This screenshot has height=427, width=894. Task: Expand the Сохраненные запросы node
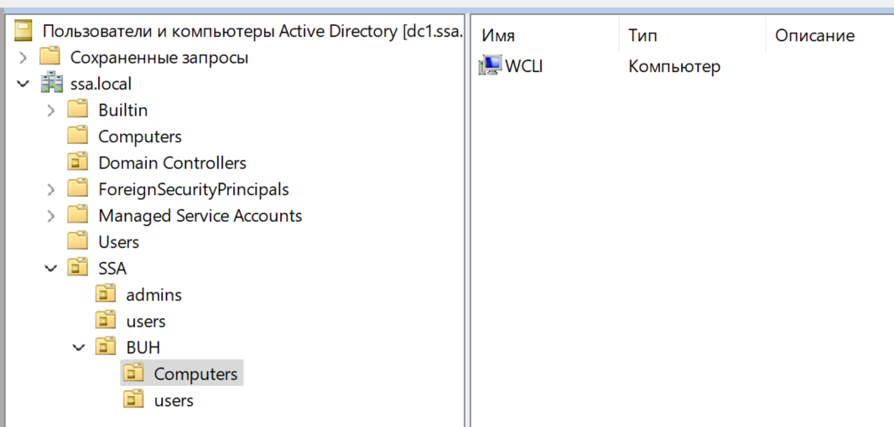pos(23,58)
